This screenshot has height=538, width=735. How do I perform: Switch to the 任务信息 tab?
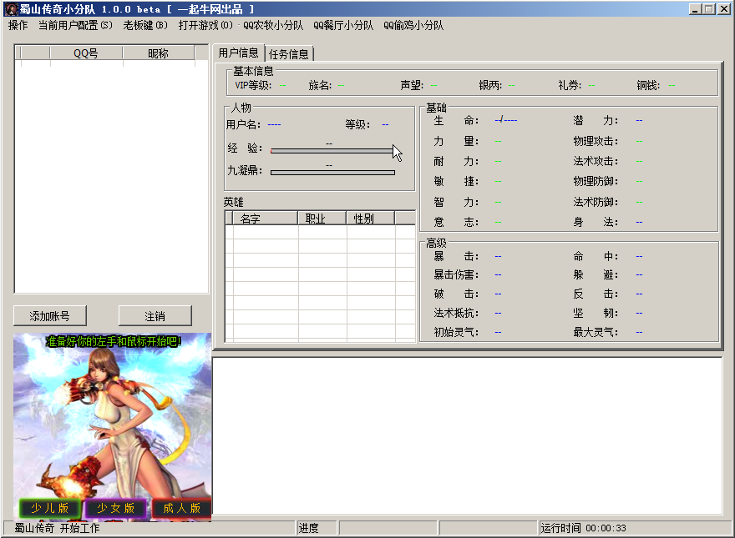click(289, 54)
